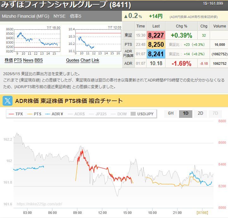Toggle ADR¥ series in legend
Screen dimensions: 228x218
coord(54,114)
